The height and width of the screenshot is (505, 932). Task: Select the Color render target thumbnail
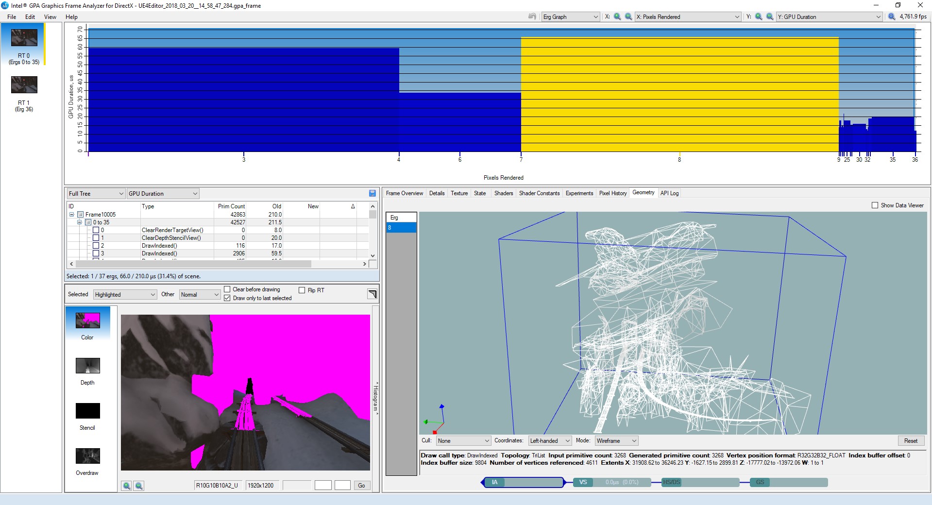click(x=87, y=321)
